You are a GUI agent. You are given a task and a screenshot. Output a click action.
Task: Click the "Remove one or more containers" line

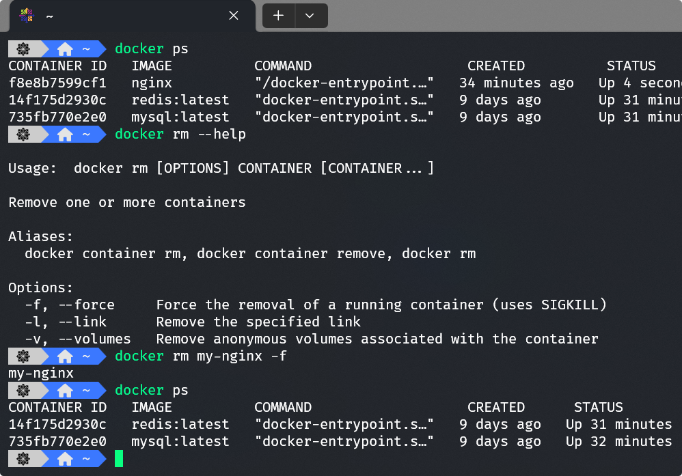(127, 203)
